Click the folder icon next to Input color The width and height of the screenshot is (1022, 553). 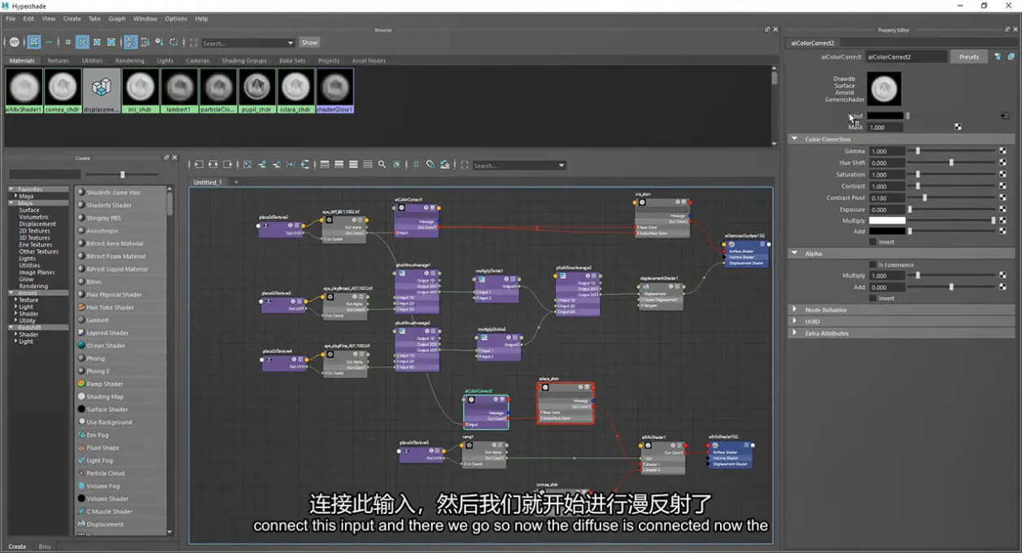1005,115
